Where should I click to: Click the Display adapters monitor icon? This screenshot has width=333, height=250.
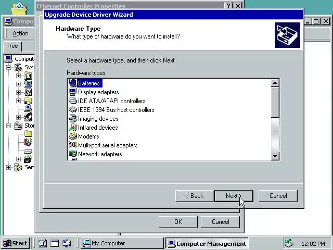(73, 92)
